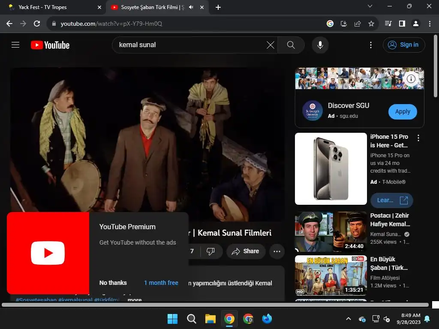Go to YouTube home via logo
This screenshot has width=439, height=329.
50,45
